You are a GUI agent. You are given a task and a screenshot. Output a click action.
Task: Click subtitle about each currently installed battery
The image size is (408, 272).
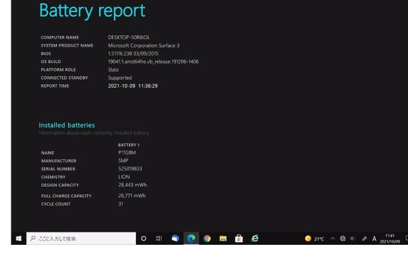(x=94, y=133)
